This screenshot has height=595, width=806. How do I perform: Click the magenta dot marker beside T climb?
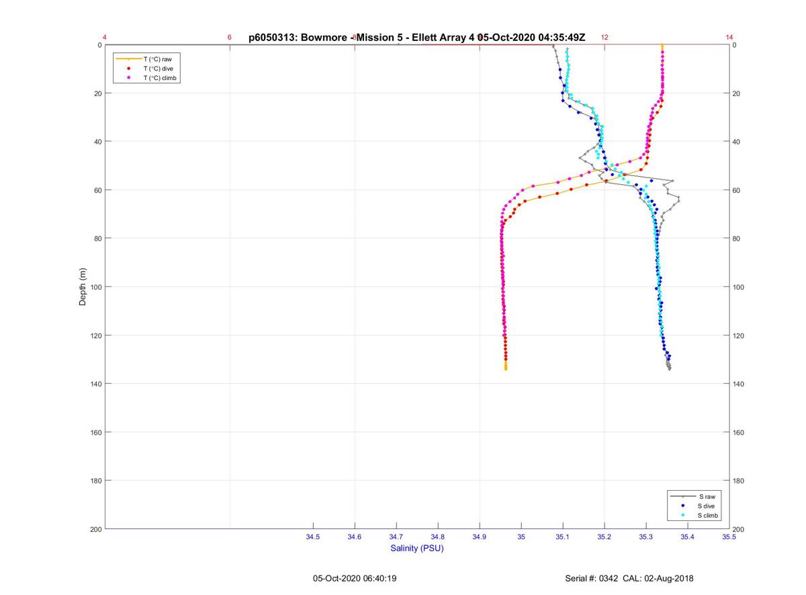[128, 78]
